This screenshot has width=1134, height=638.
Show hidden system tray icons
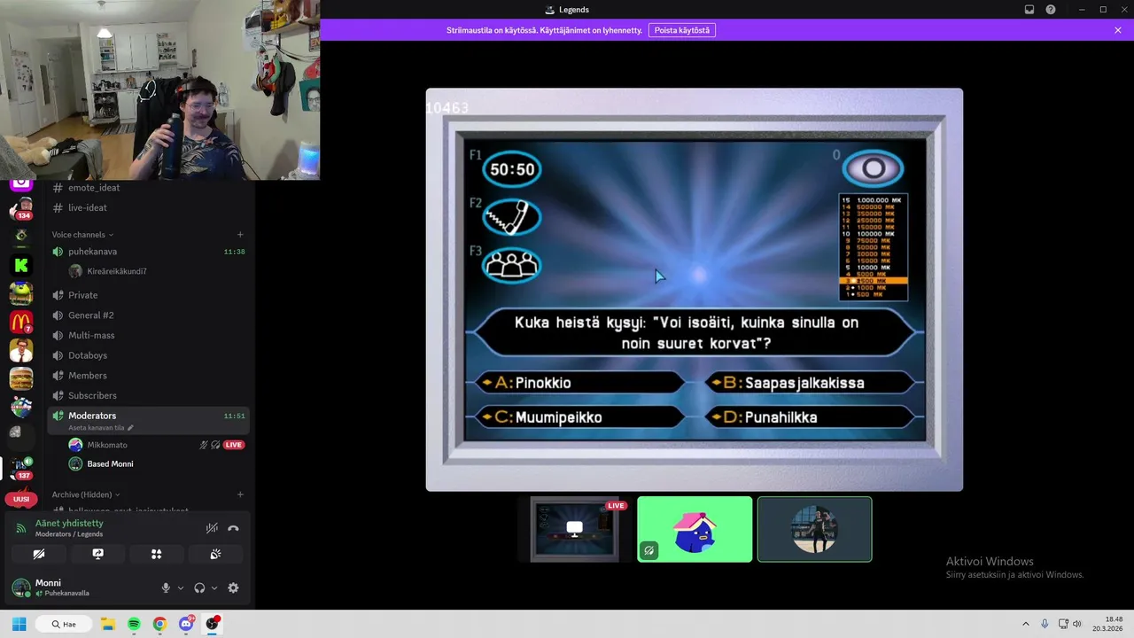coord(1026,624)
